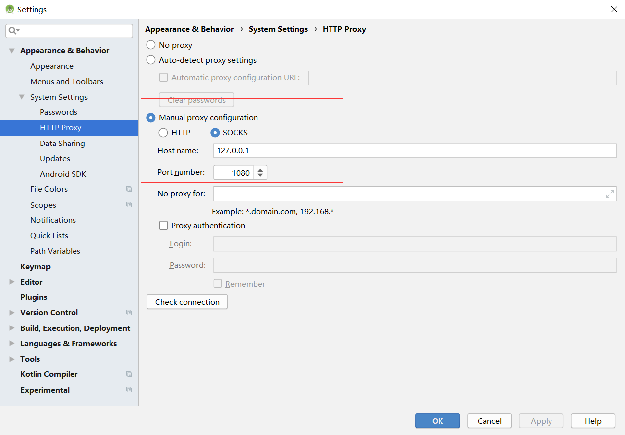625x435 pixels.
Task: Open the File Colors settings page
Action: click(x=49, y=189)
